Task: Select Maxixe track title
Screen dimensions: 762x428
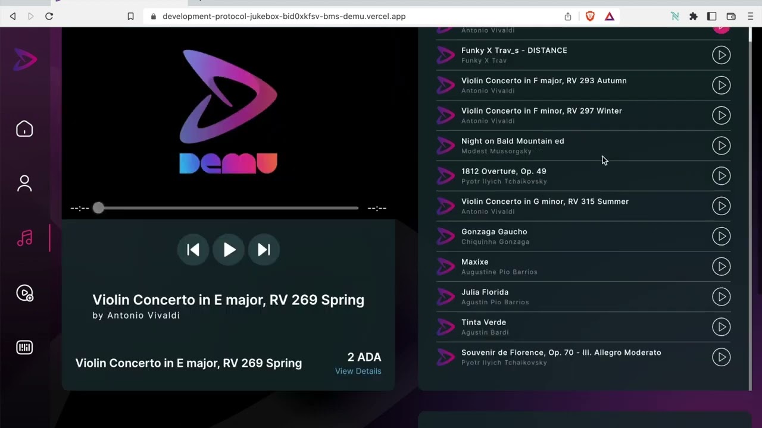Action: point(474,262)
